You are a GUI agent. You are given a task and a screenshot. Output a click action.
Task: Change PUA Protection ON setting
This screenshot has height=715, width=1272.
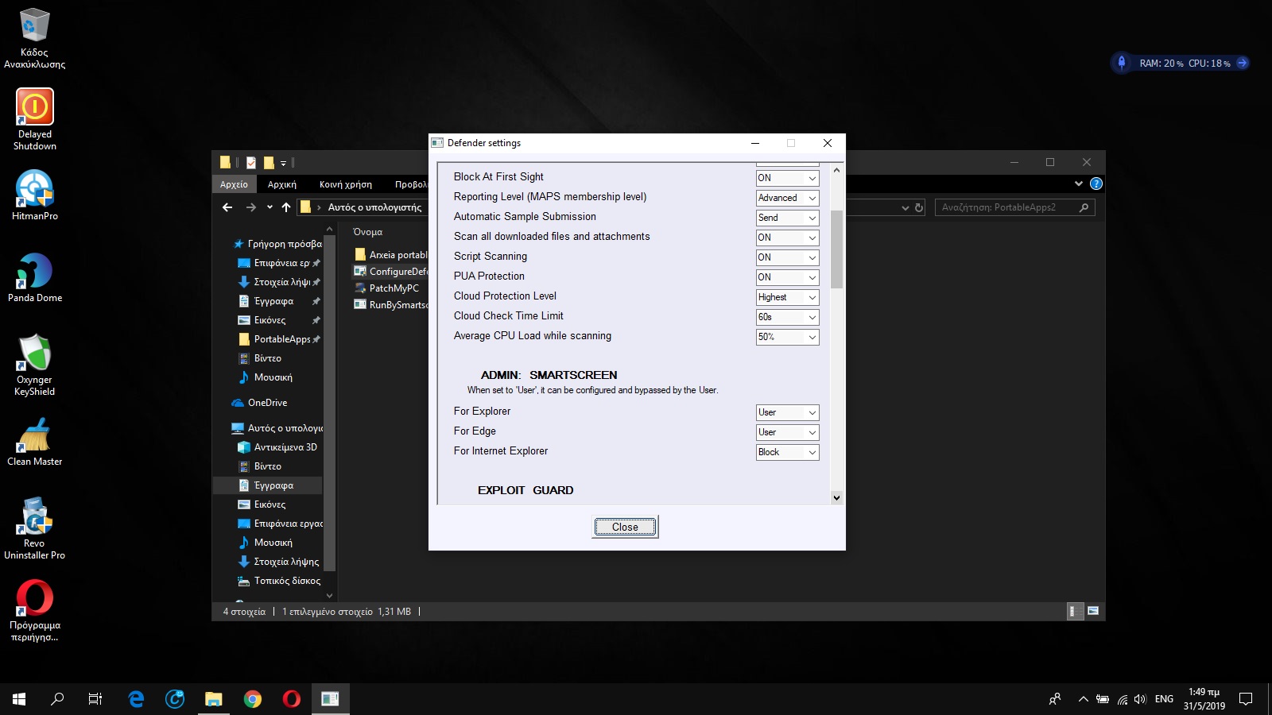pyautogui.click(x=787, y=277)
